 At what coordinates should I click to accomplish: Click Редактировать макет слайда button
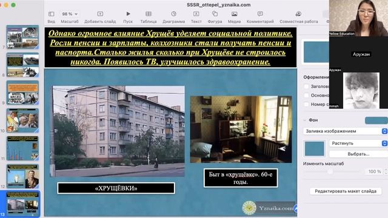tap(346, 191)
